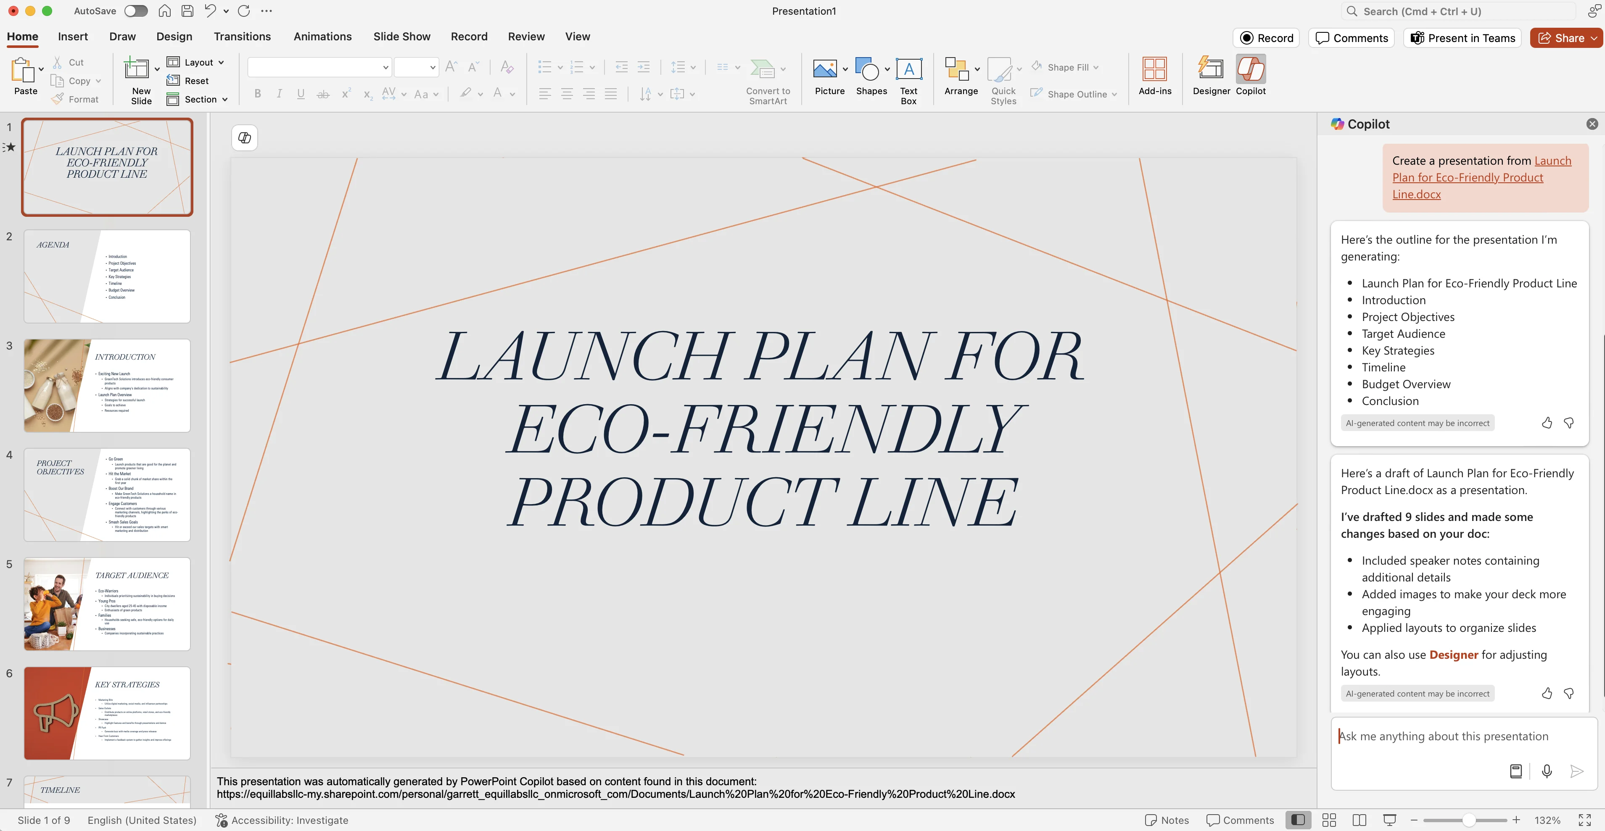The width and height of the screenshot is (1605, 831).
Task: Toggle Notes pane in status bar
Action: pos(1167,820)
